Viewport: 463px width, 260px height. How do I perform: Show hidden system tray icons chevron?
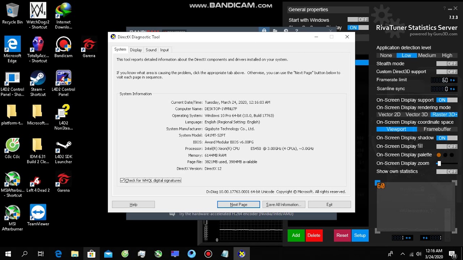click(x=403, y=254)
